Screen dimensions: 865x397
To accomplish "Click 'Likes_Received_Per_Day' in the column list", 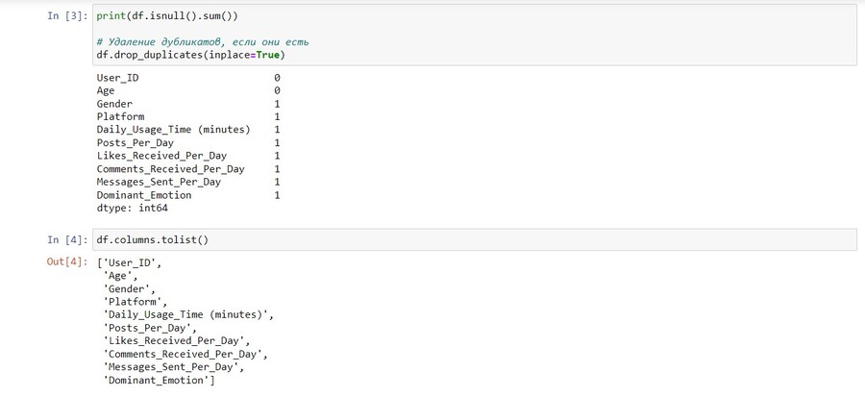I will 176,340.
